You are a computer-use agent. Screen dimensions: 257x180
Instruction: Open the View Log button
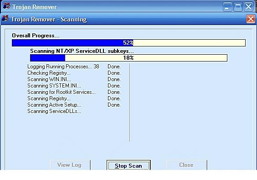[70, 165]
